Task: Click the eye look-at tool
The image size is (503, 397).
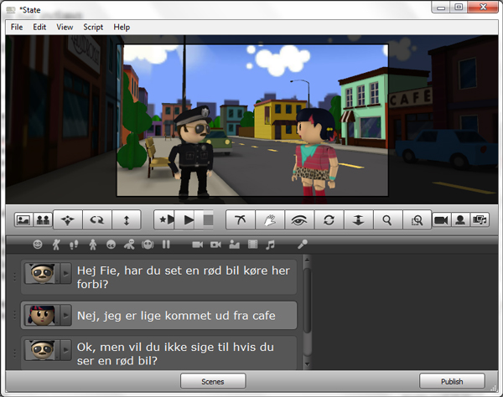Action: coord(299,220)
